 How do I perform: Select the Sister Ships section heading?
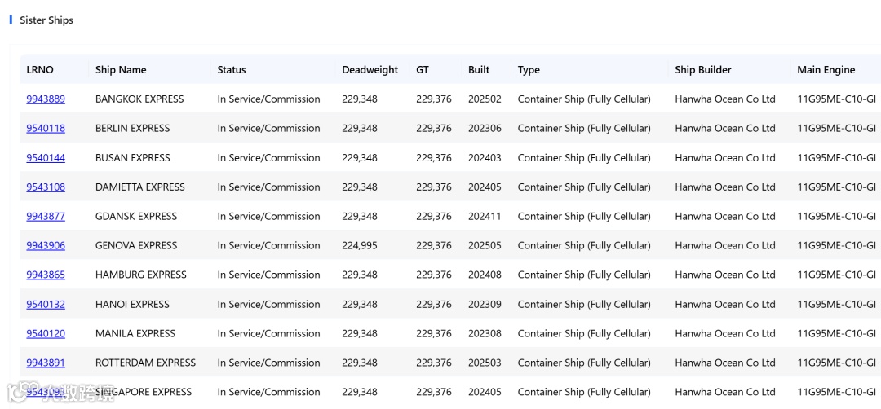click(46, 20)
